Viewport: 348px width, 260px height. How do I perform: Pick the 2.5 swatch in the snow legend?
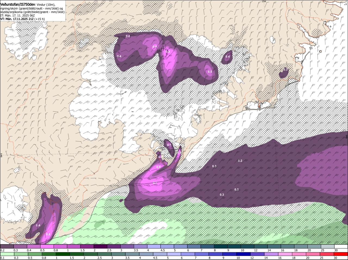(114, 246)
